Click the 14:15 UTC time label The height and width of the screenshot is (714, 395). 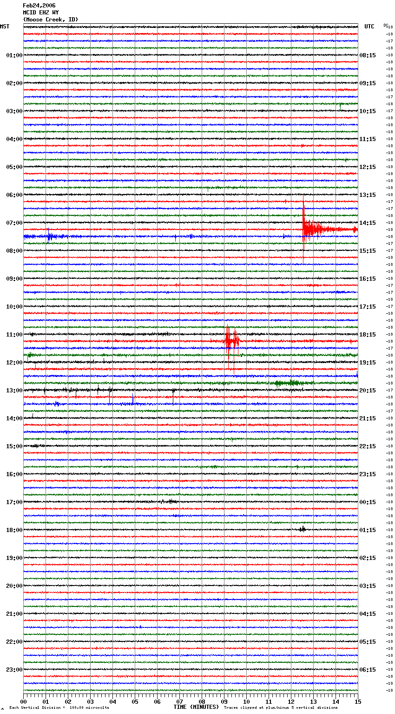(x=368, y=223)
